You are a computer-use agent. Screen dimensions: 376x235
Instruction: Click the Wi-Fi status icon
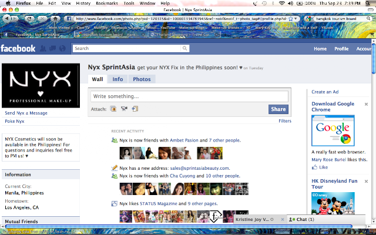pyautogui.click(x=282, y=3)
